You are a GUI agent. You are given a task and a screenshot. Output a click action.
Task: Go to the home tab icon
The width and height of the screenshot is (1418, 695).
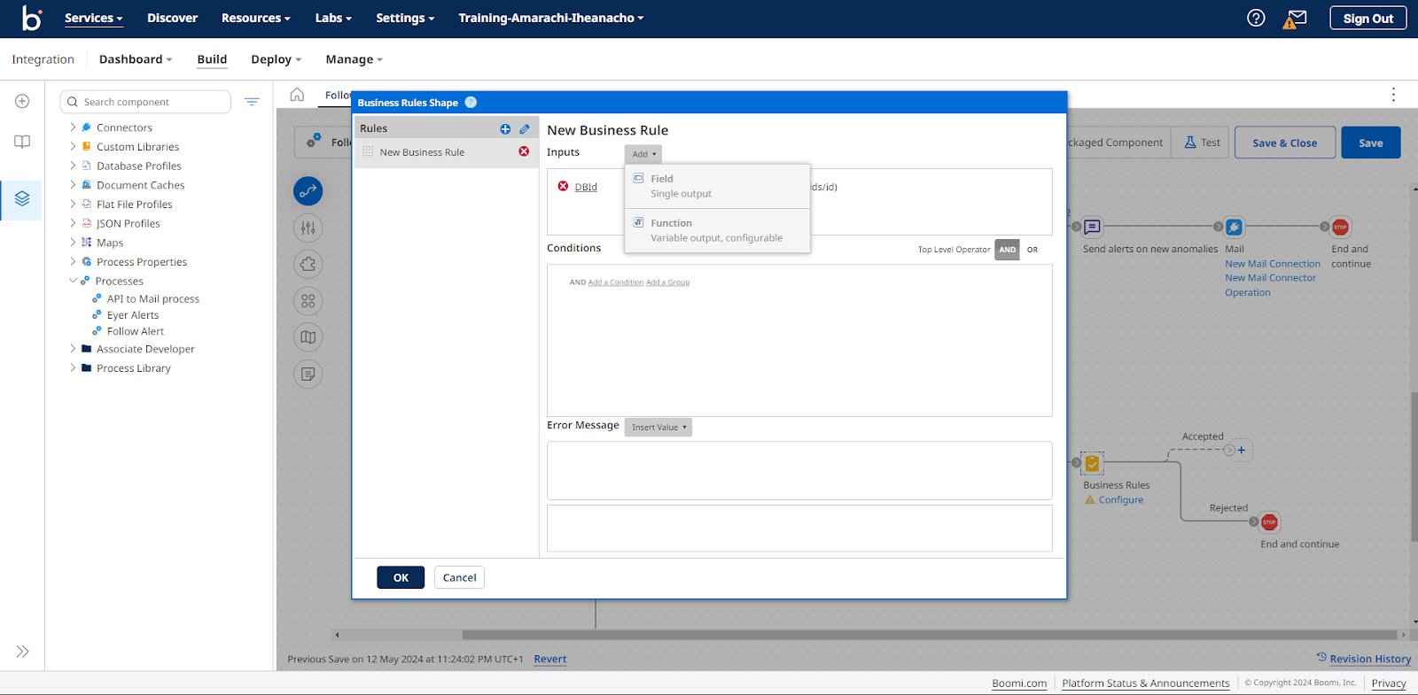point(297,95)
